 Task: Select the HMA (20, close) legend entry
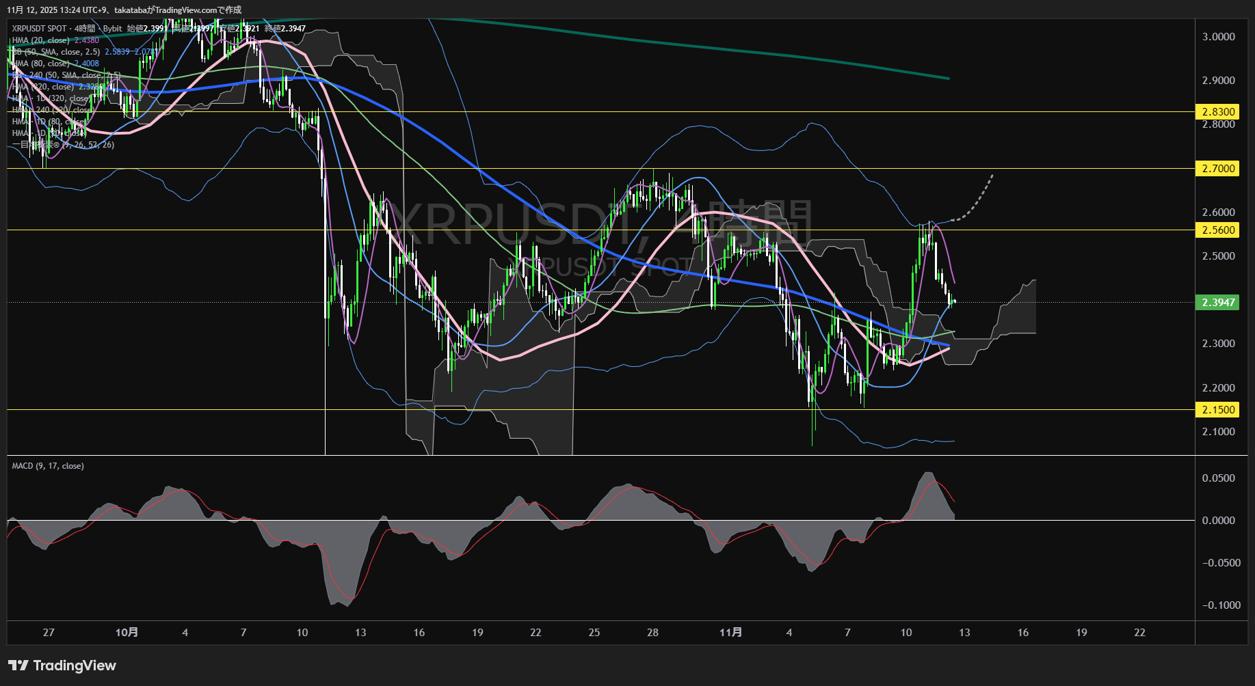click(41, 40)
